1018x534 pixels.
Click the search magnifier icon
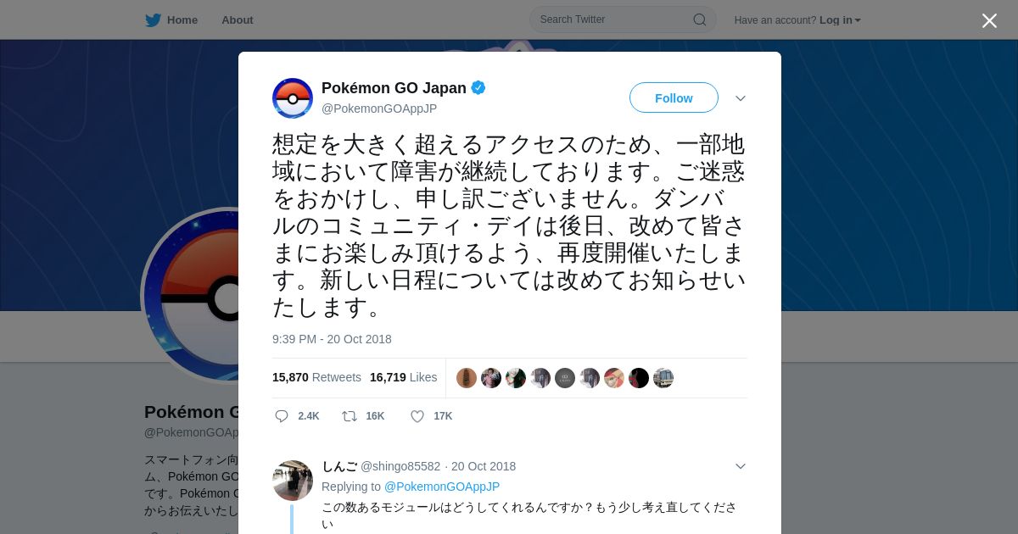pos(700,19)
